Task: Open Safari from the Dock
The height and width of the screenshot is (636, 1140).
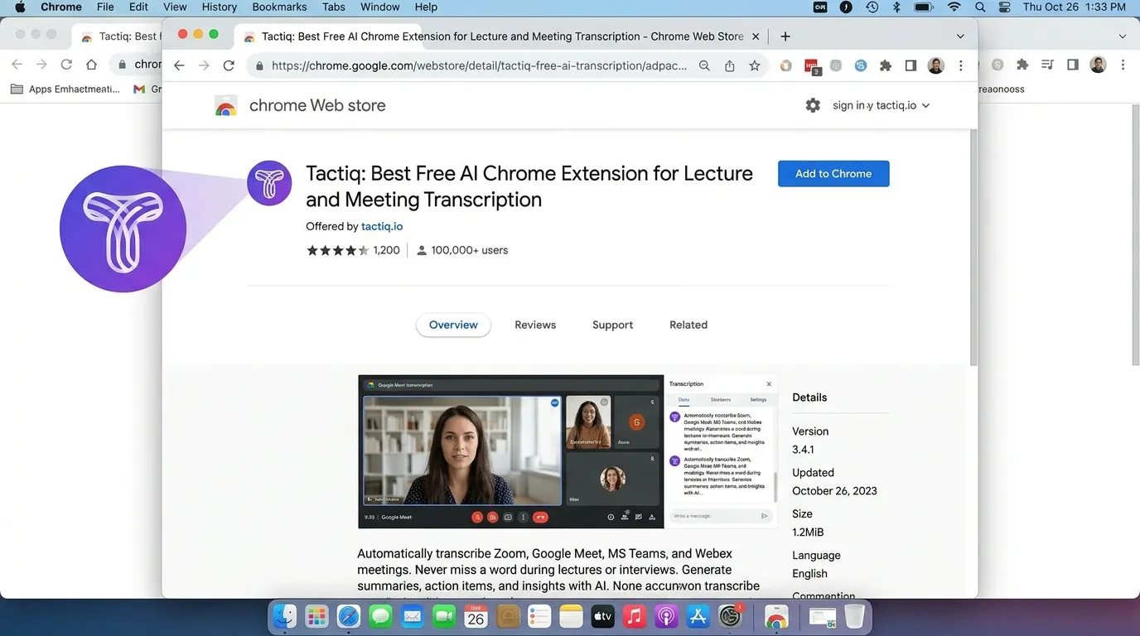Action: coord(349,616)
